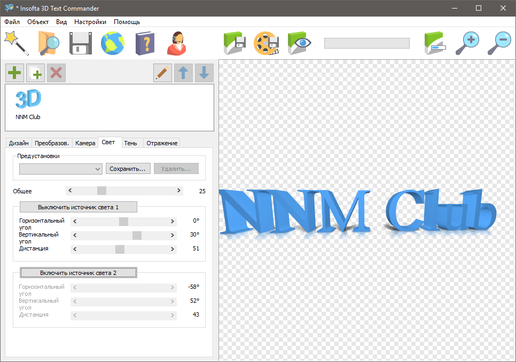Viewport: 516px width, 362px height.
Task: Maximize the Insofta 3D Text Commander window
Action: [479, 8]
